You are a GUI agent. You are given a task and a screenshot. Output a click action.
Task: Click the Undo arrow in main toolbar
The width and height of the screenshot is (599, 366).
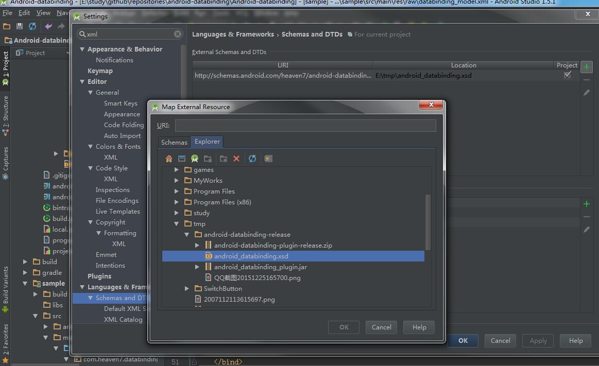(x=48, y=26)
